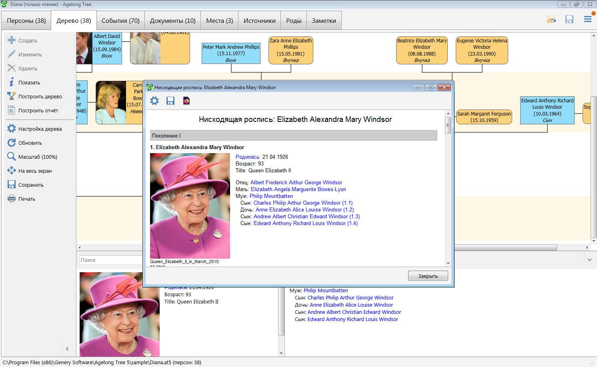
Task: Click the Изменить pencil icon
Action: pyautogui.click(x=12, y=54)
